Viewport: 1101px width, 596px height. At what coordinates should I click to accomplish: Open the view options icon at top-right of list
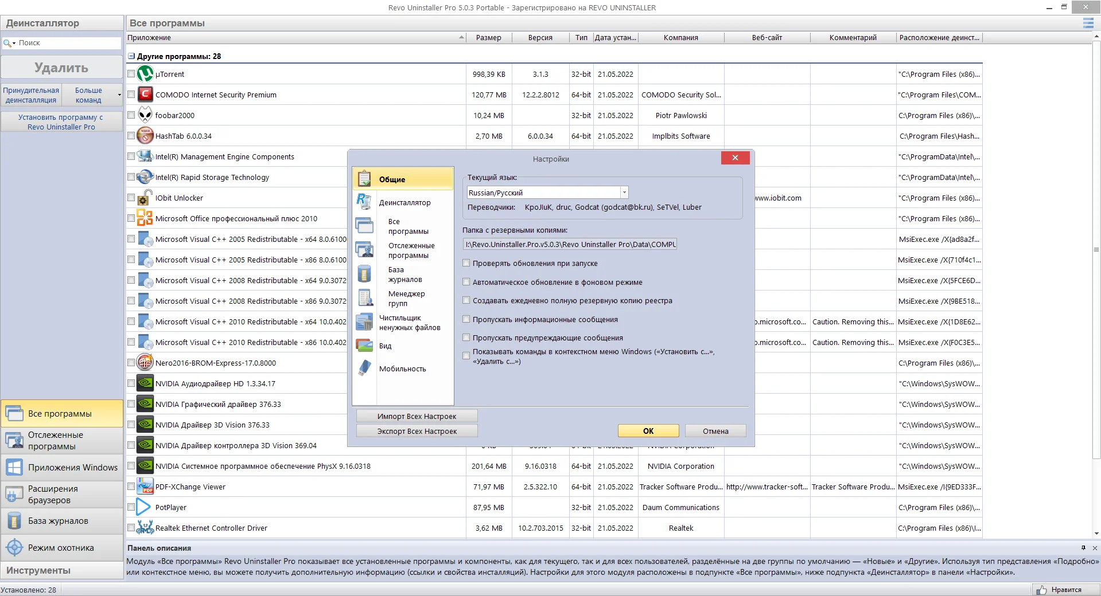1088,23
